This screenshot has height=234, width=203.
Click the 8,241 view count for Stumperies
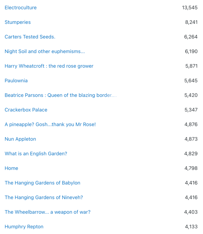[191, 22]
